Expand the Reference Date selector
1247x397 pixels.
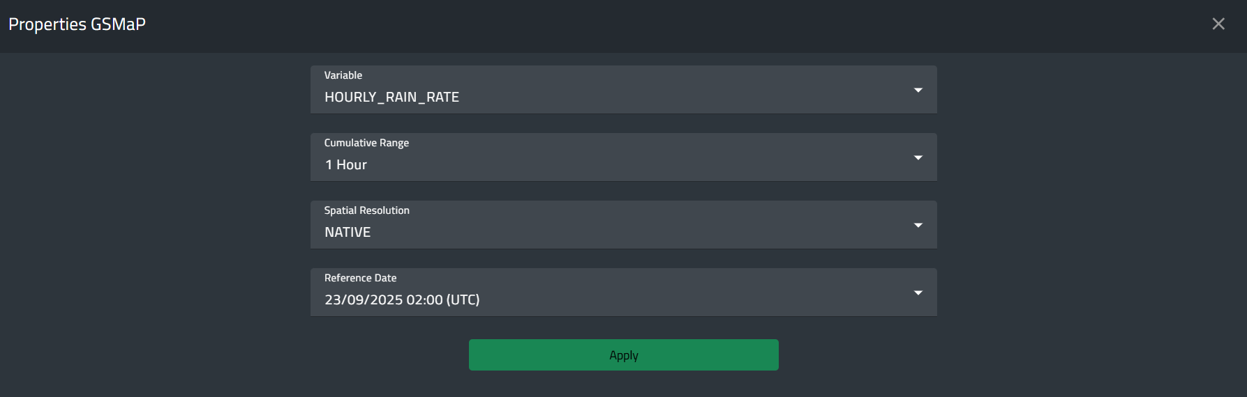point(623,293)
